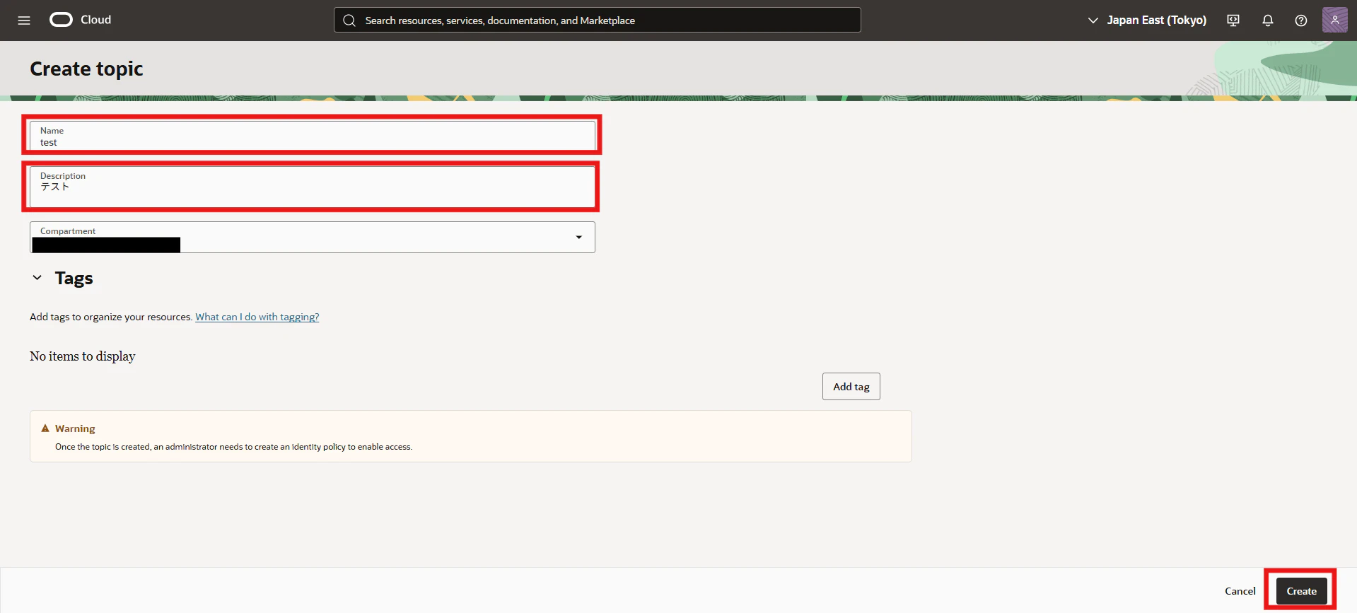The height and width of the screenshot is (613, 1357).
Task: Click the Add tag button
Action: click(851, 387)
